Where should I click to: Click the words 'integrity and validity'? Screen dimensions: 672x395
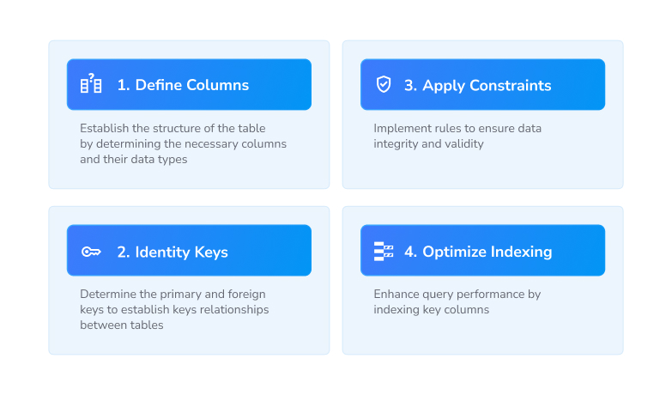click(x=428, y=144)
